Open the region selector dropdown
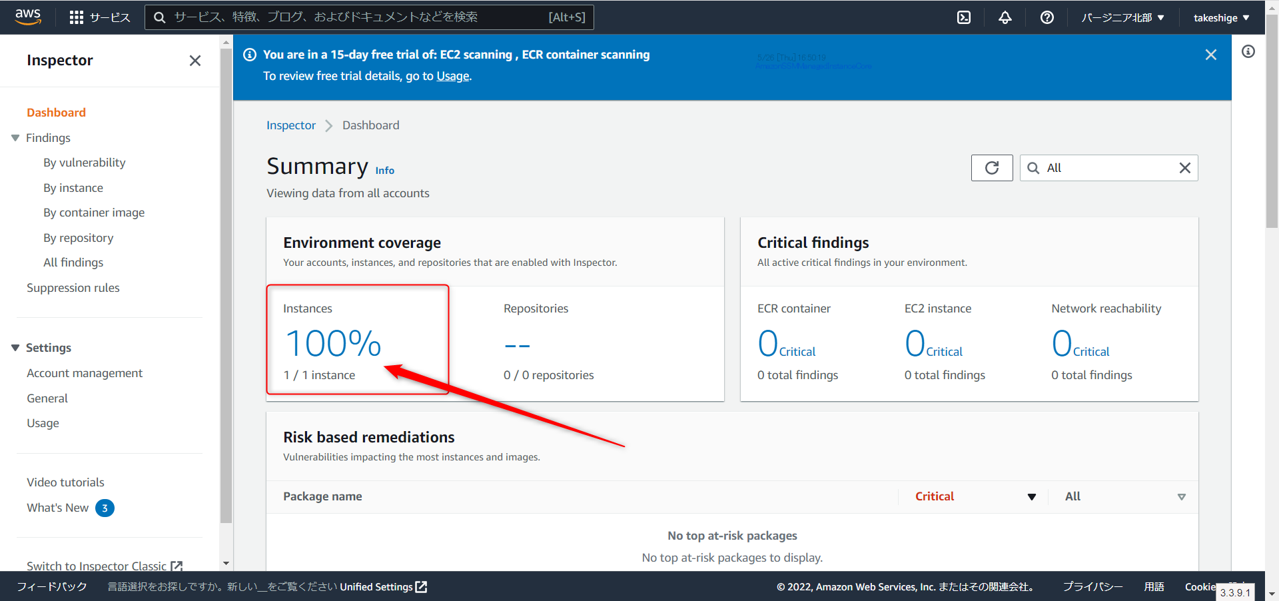The height and width of the screenshot is (601, 1279). pyautogui.click(x=1122, y=17)
